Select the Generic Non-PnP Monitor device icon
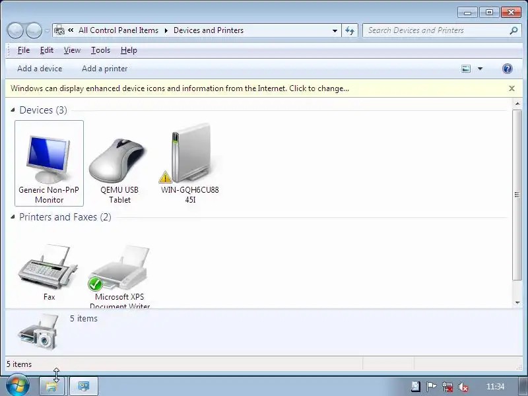The width and height of the screenshot is (528, 396). tap(49, 163)
